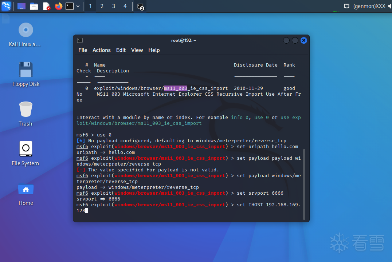Switch to workspace 3
Image resolution: width=392 pixels, height=262 pixels.
coord(114,6)
